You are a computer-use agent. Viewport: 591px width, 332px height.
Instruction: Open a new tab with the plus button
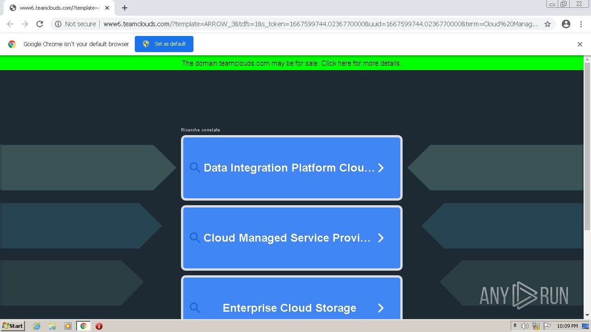[125, 8]
